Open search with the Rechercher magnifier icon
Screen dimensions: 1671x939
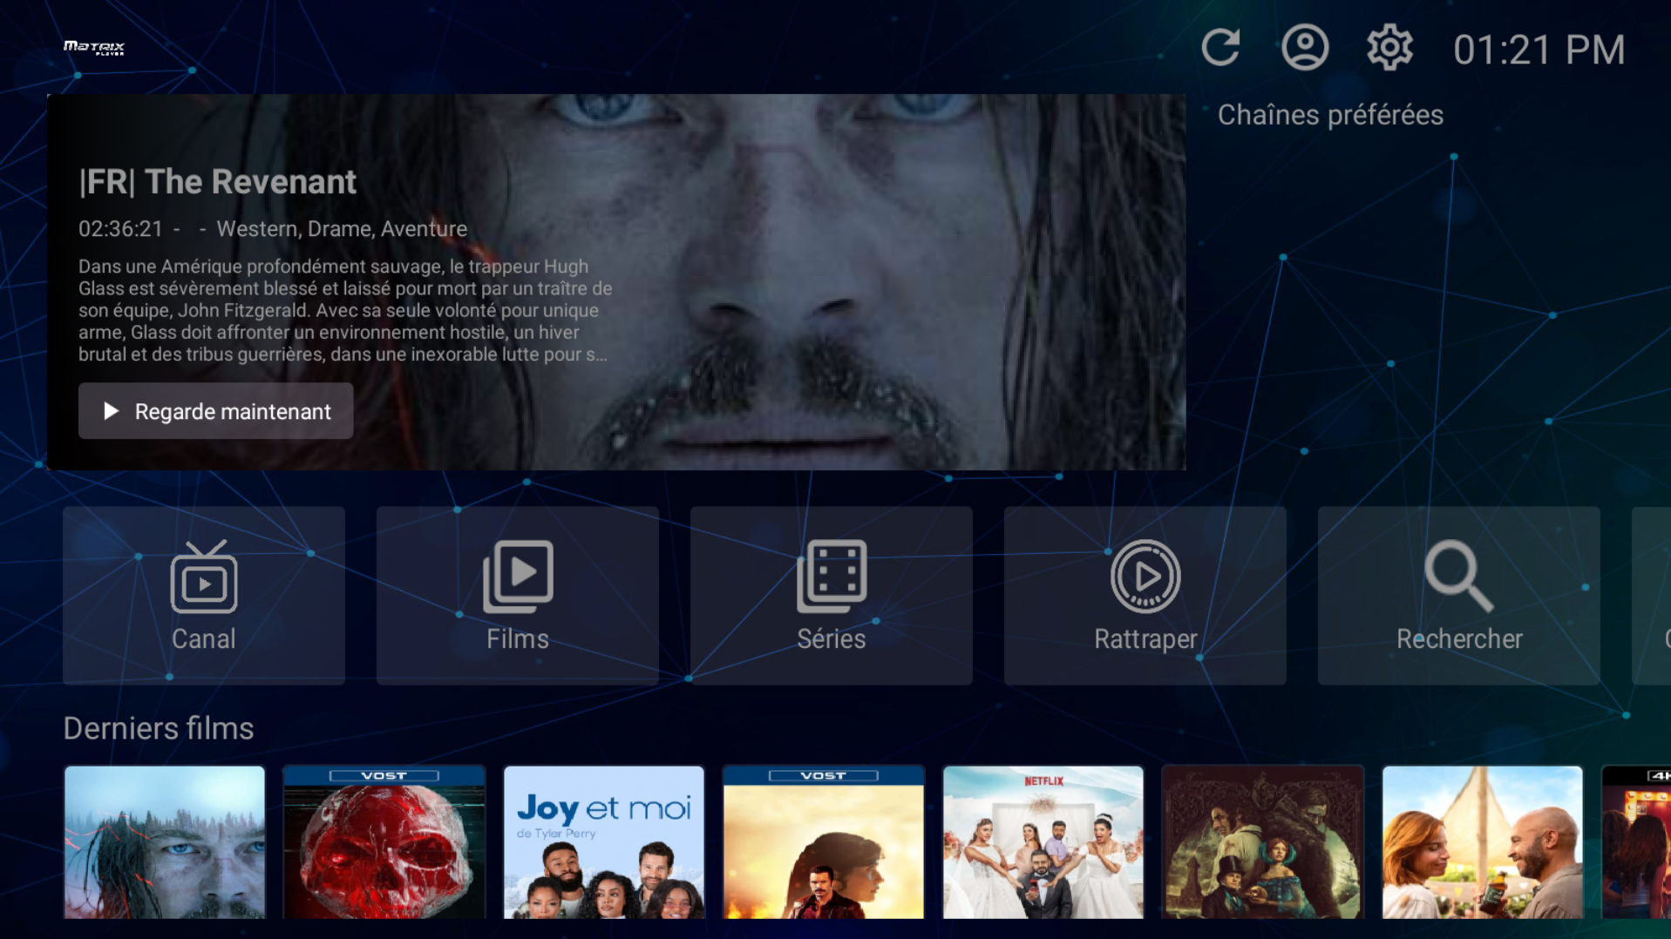click(1457, 575)
